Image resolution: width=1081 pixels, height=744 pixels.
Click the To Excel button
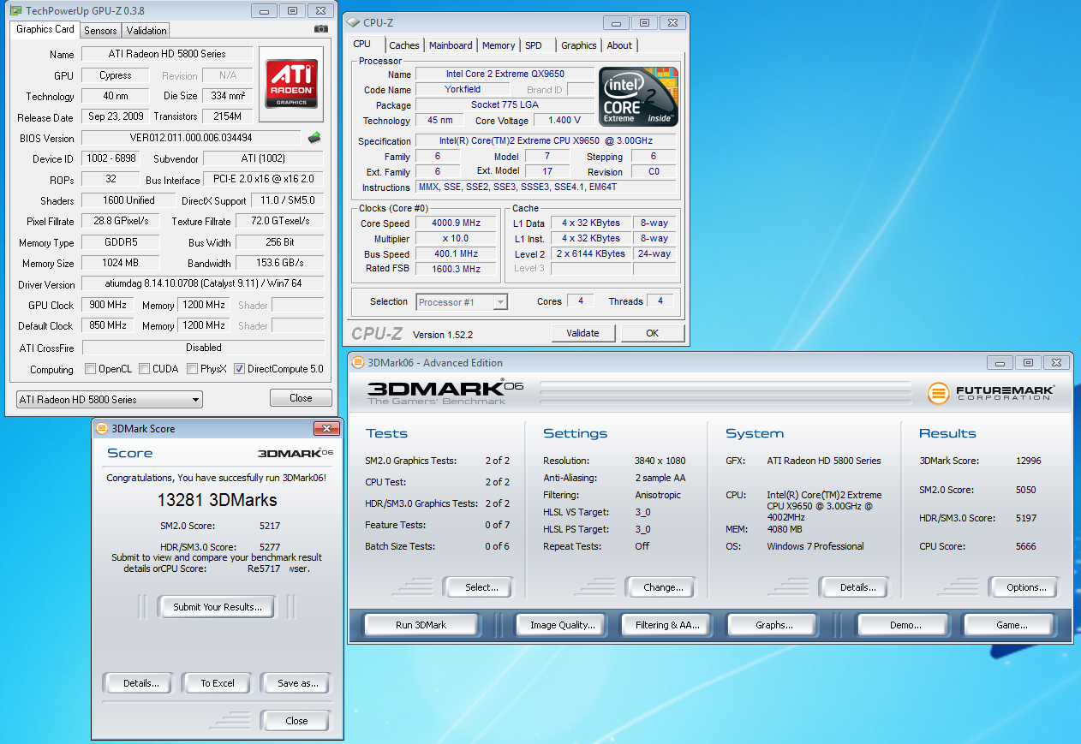coord(218,683)
